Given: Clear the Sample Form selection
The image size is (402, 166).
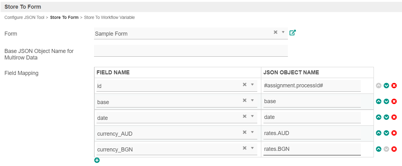Looking at the screenshot, I should (x=275, y=32).
